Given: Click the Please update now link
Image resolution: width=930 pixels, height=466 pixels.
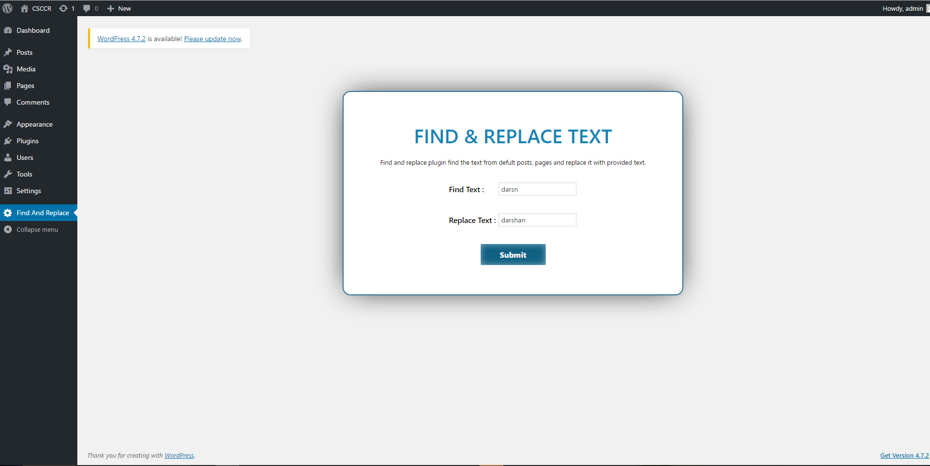Looking at the screenshot, I should (x=212, y=39).
